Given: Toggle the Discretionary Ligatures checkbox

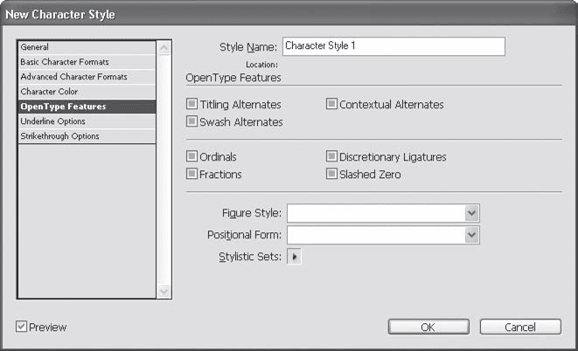Looking at the screenshot, I should coord(332,157).
